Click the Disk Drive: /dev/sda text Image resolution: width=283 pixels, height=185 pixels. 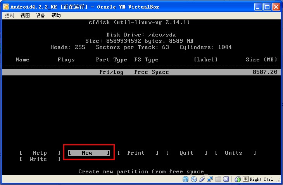(141, 35)
